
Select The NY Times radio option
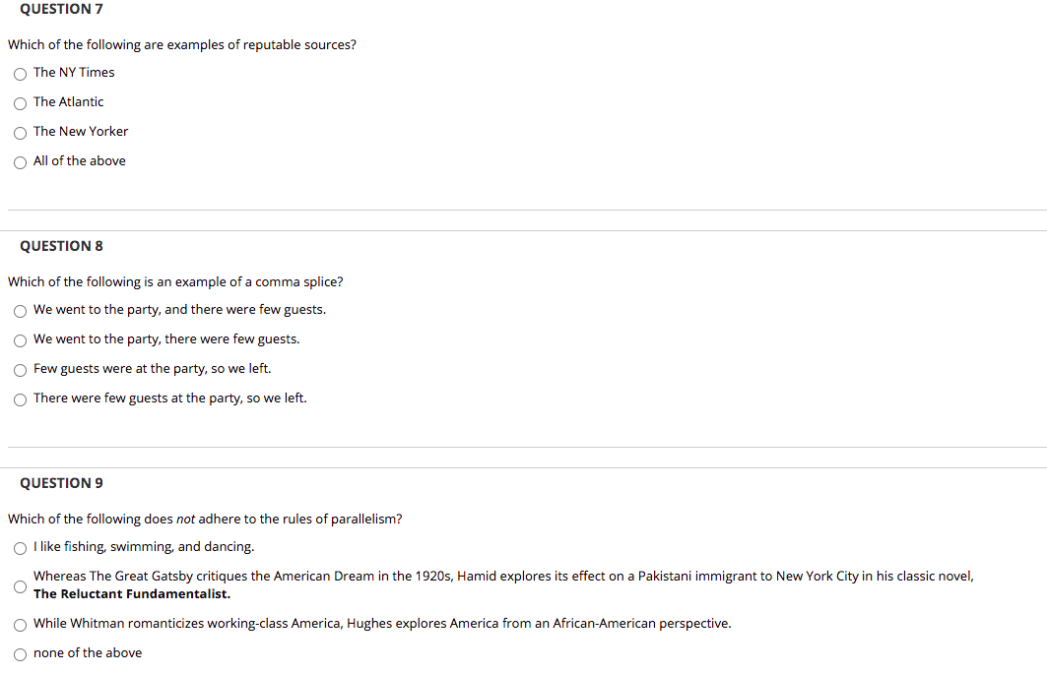point(20,74)
